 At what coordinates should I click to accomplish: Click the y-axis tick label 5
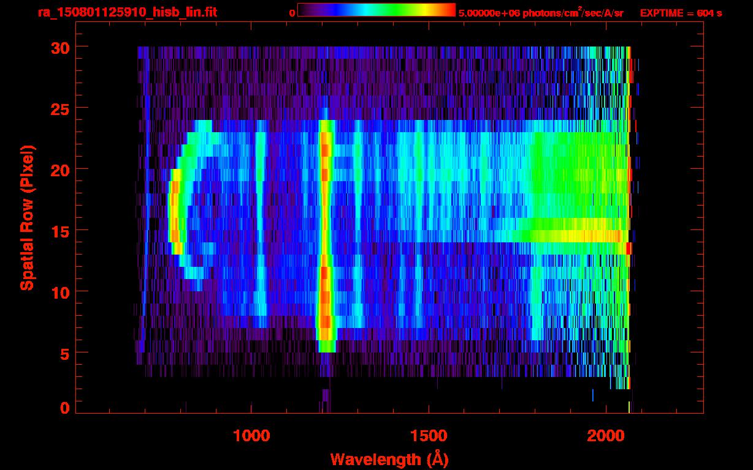[64, 353]
